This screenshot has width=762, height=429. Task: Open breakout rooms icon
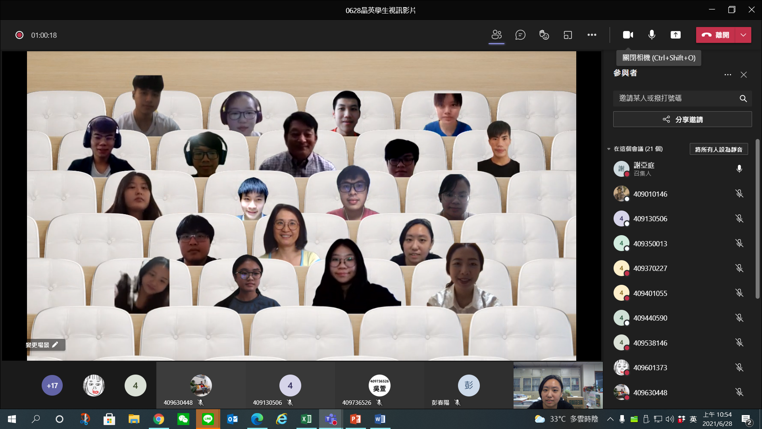[568, 35]
